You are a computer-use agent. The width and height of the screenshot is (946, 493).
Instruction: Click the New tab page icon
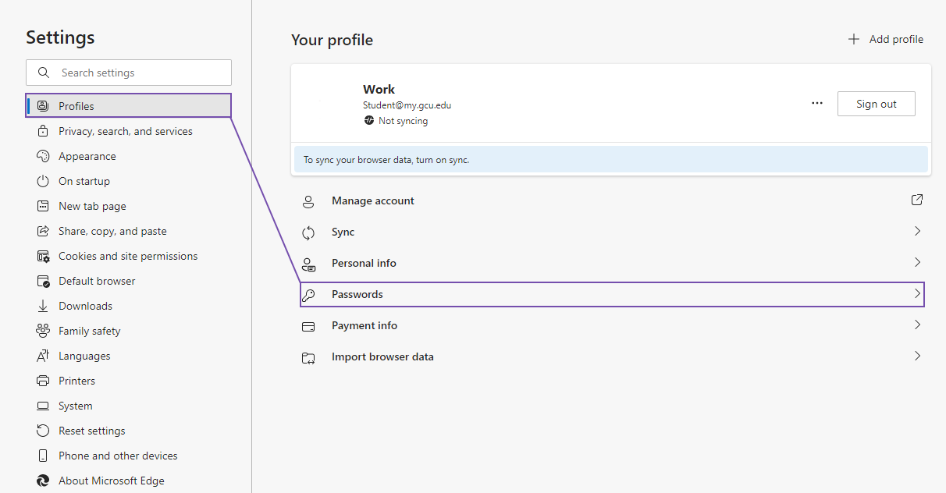(x=43, y=206)
